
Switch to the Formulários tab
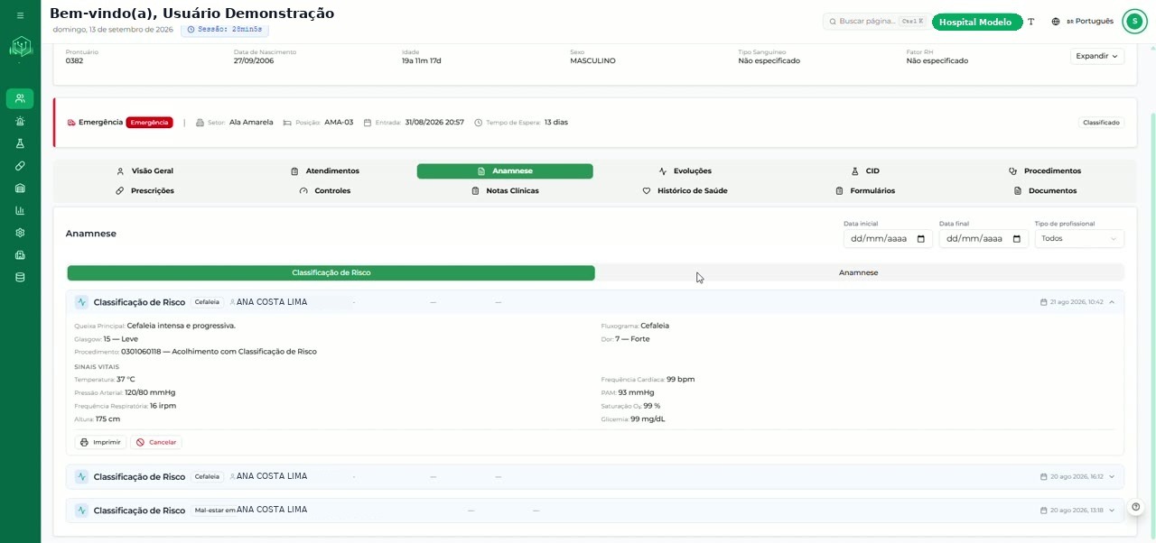click(x=864, y=191)
